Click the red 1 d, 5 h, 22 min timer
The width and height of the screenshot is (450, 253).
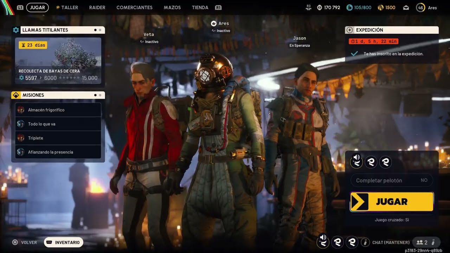pos(373,41)
